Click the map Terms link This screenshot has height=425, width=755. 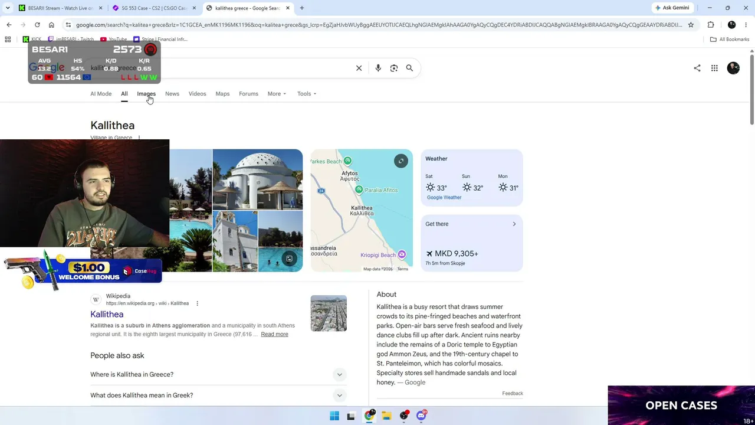coord(402,269)
